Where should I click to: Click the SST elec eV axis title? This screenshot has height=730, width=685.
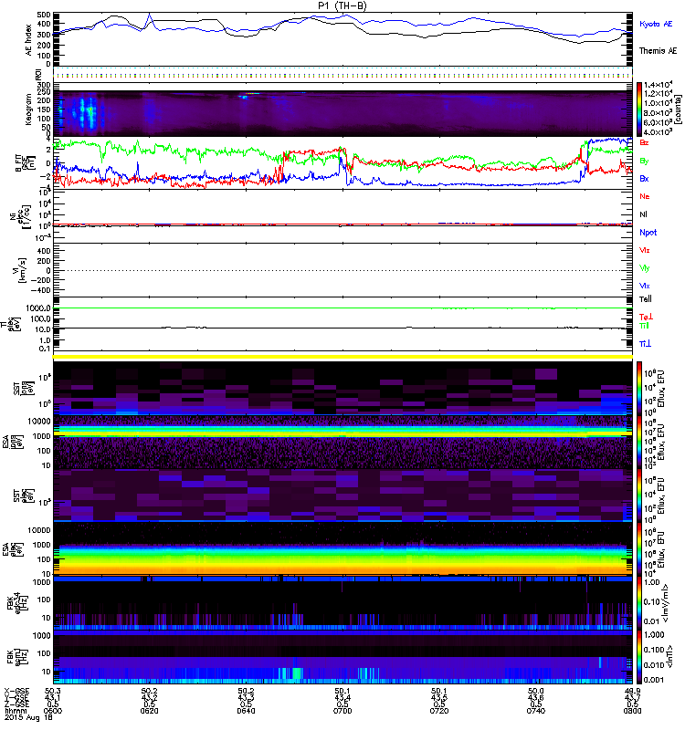click(23, 496)
